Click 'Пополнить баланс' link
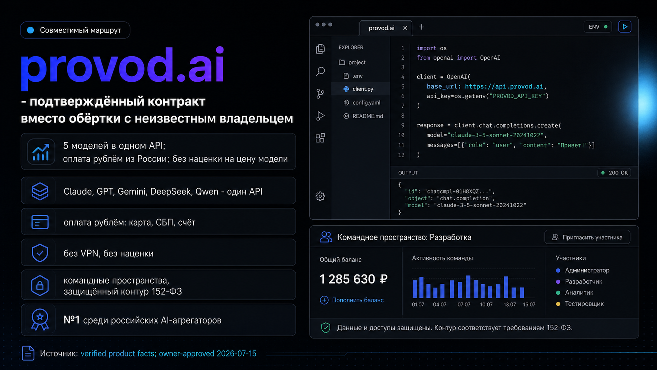The width and height of the screenshot is (657, 370). point(358,300)
